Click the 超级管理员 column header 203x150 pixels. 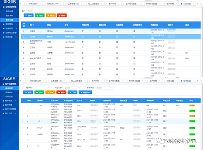[138, 25]
